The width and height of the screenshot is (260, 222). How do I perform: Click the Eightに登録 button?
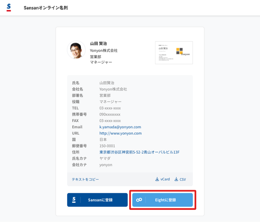tap(163, 200)
